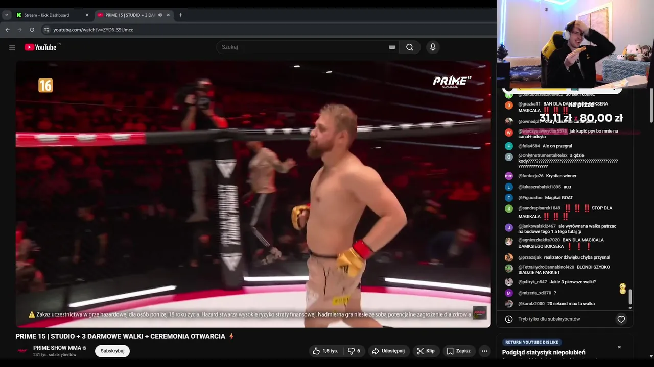This screenshot has width=654, height=367.
Task: Open @sandrapisarek1849 chat avatar
Action: click(x=509, y=208)
